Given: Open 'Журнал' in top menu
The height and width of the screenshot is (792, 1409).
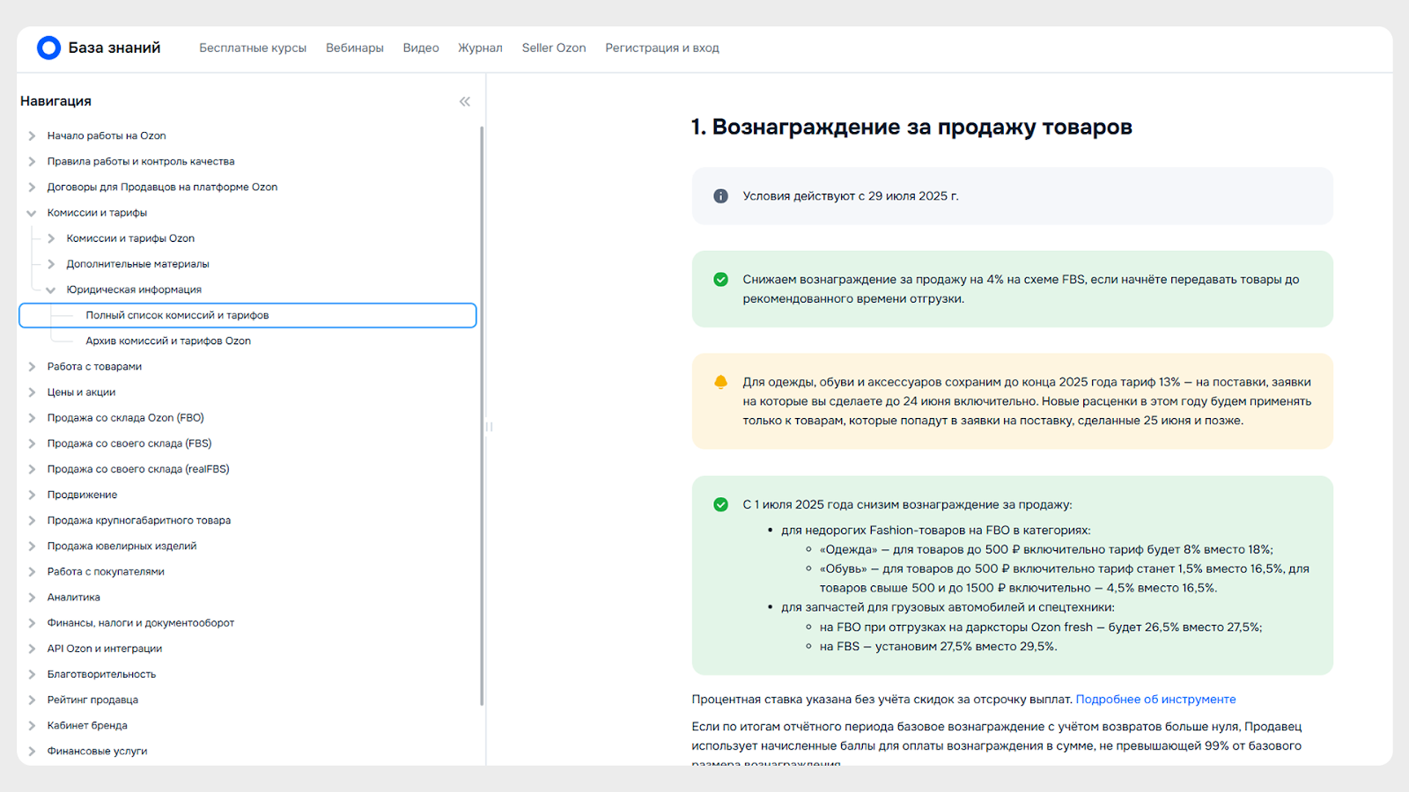Looking at the screenshot, I should 480,48.
